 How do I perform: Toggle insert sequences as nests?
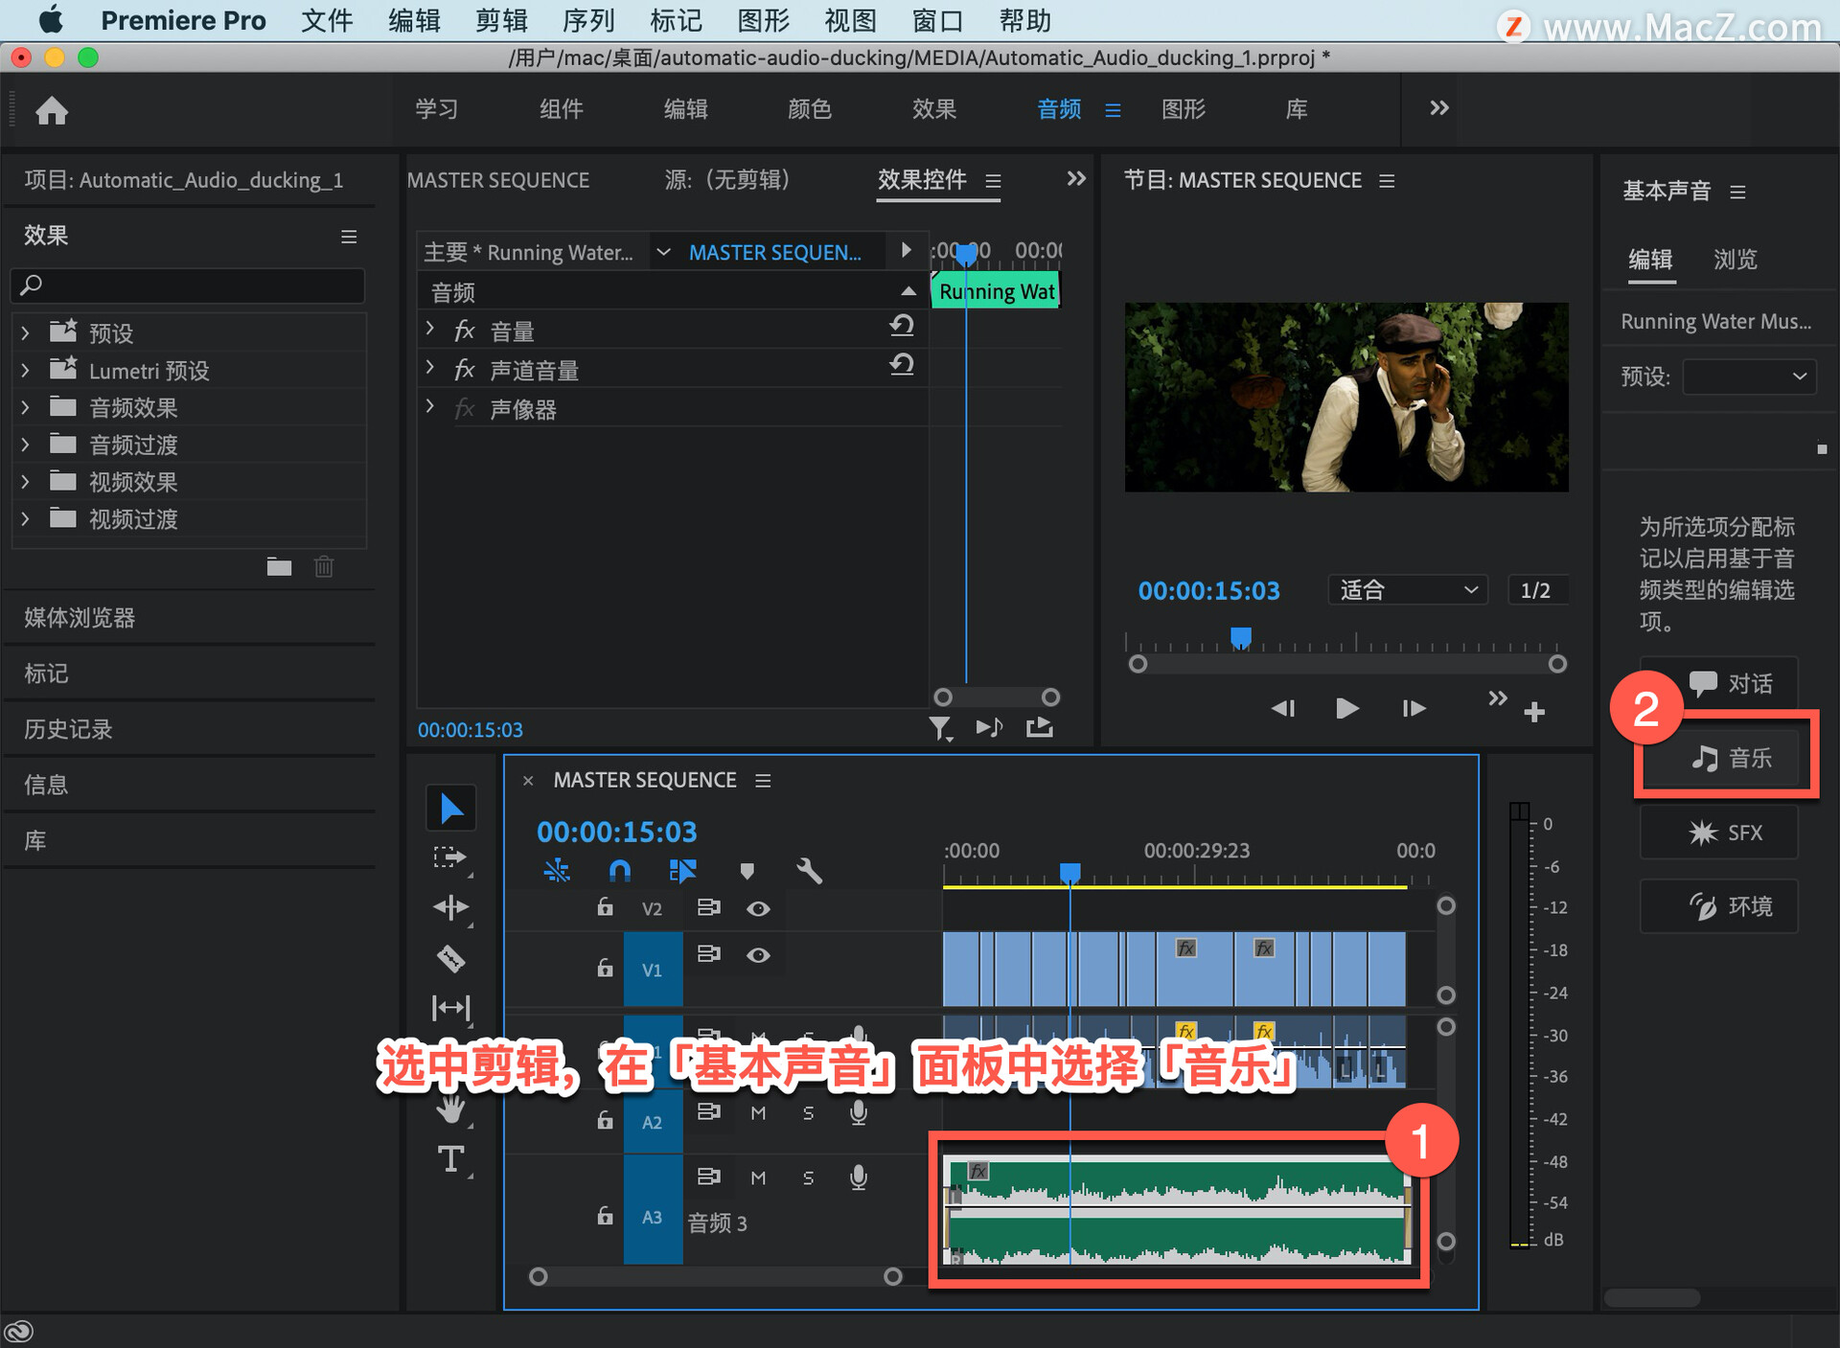(x=557, y=871)
